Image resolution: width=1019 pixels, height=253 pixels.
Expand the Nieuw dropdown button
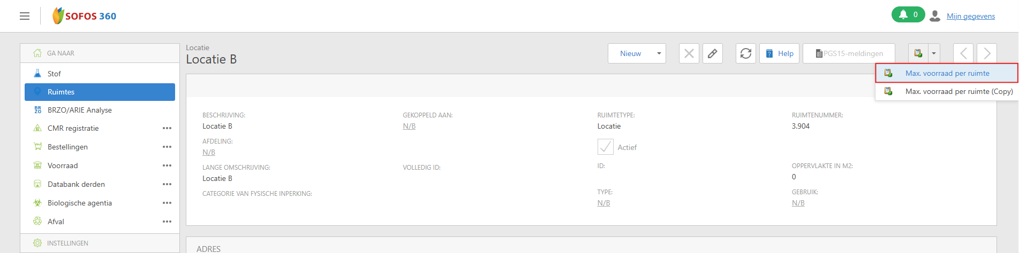click(x=659, y=53)
